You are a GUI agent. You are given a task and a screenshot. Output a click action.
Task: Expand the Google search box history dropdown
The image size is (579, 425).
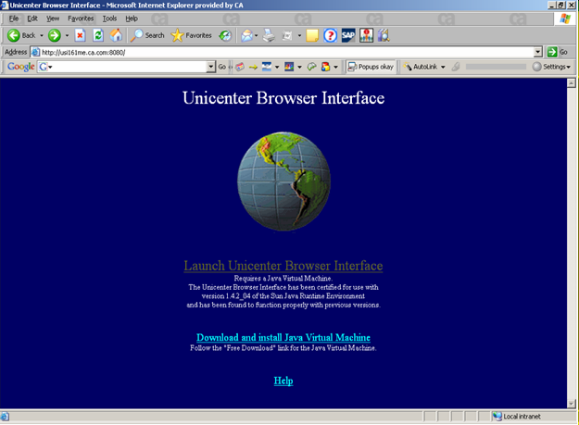pyautogui.click(x=211, y=67)
